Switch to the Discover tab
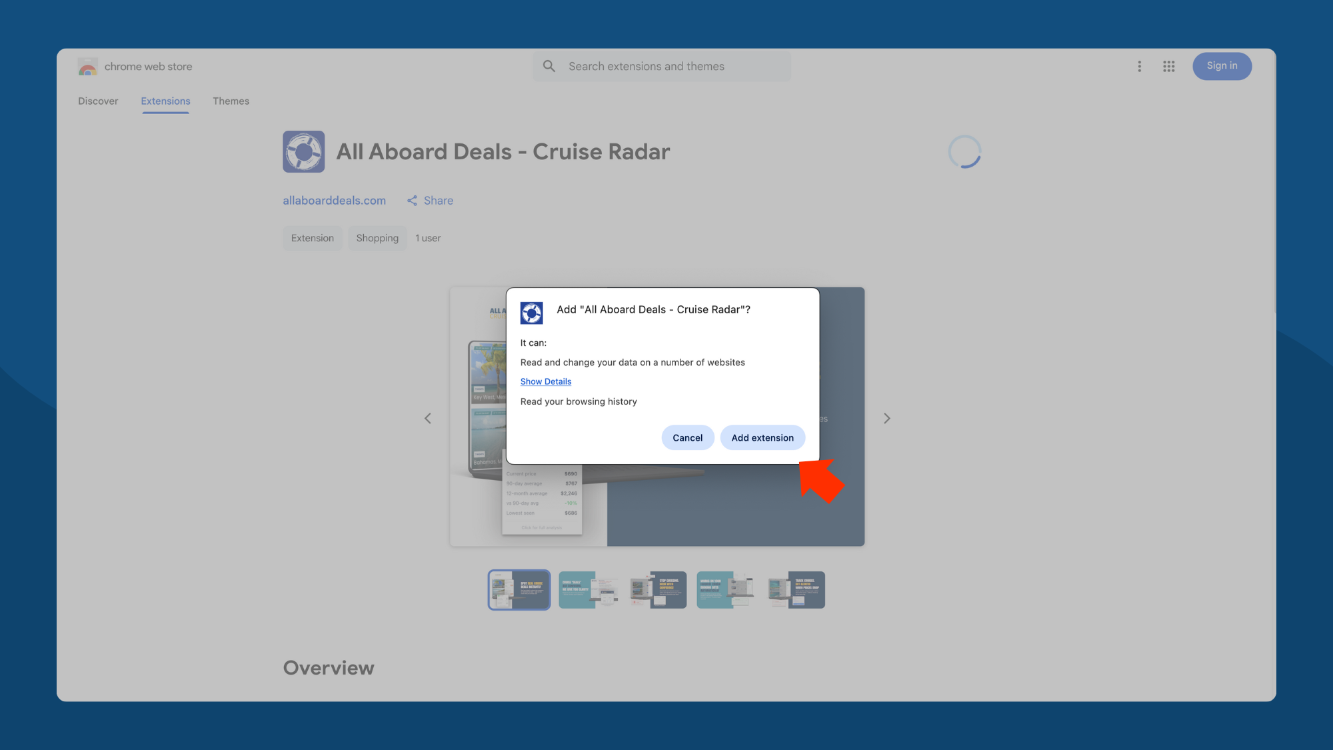1333x750 pixels. point(98,101)
